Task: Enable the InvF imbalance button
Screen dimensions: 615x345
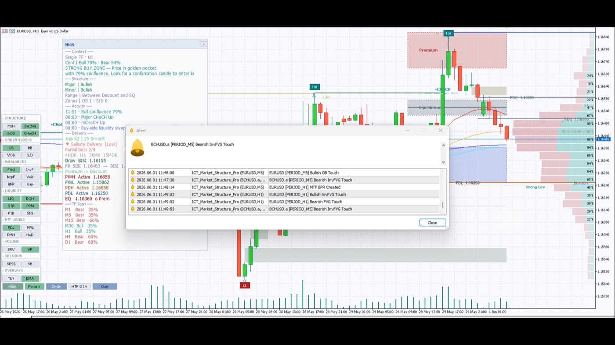Action: point(30,170)
